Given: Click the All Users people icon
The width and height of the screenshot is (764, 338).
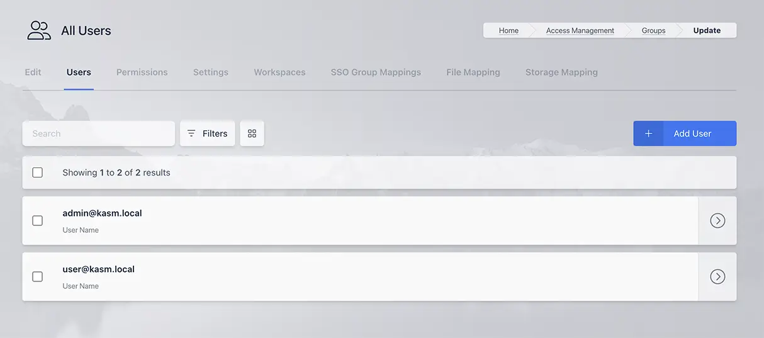Looking at the screenshot, I should click(x=38, y=30).
